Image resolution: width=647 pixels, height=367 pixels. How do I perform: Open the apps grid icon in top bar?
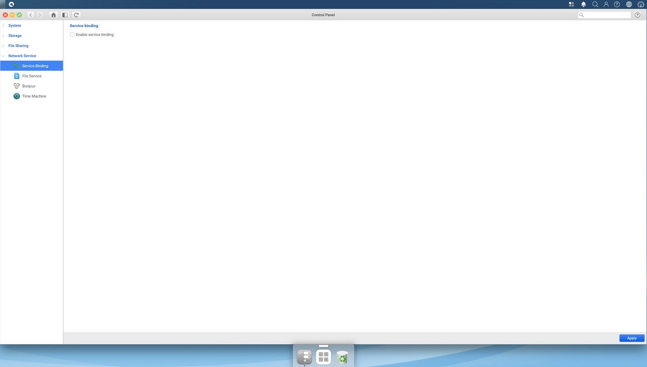tap(571, 4)
